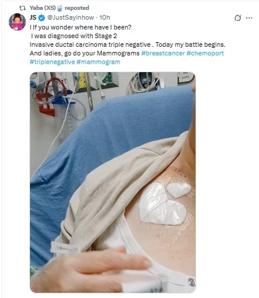Open the Yaba (XS) reposter profile

[x=43, y=8]
